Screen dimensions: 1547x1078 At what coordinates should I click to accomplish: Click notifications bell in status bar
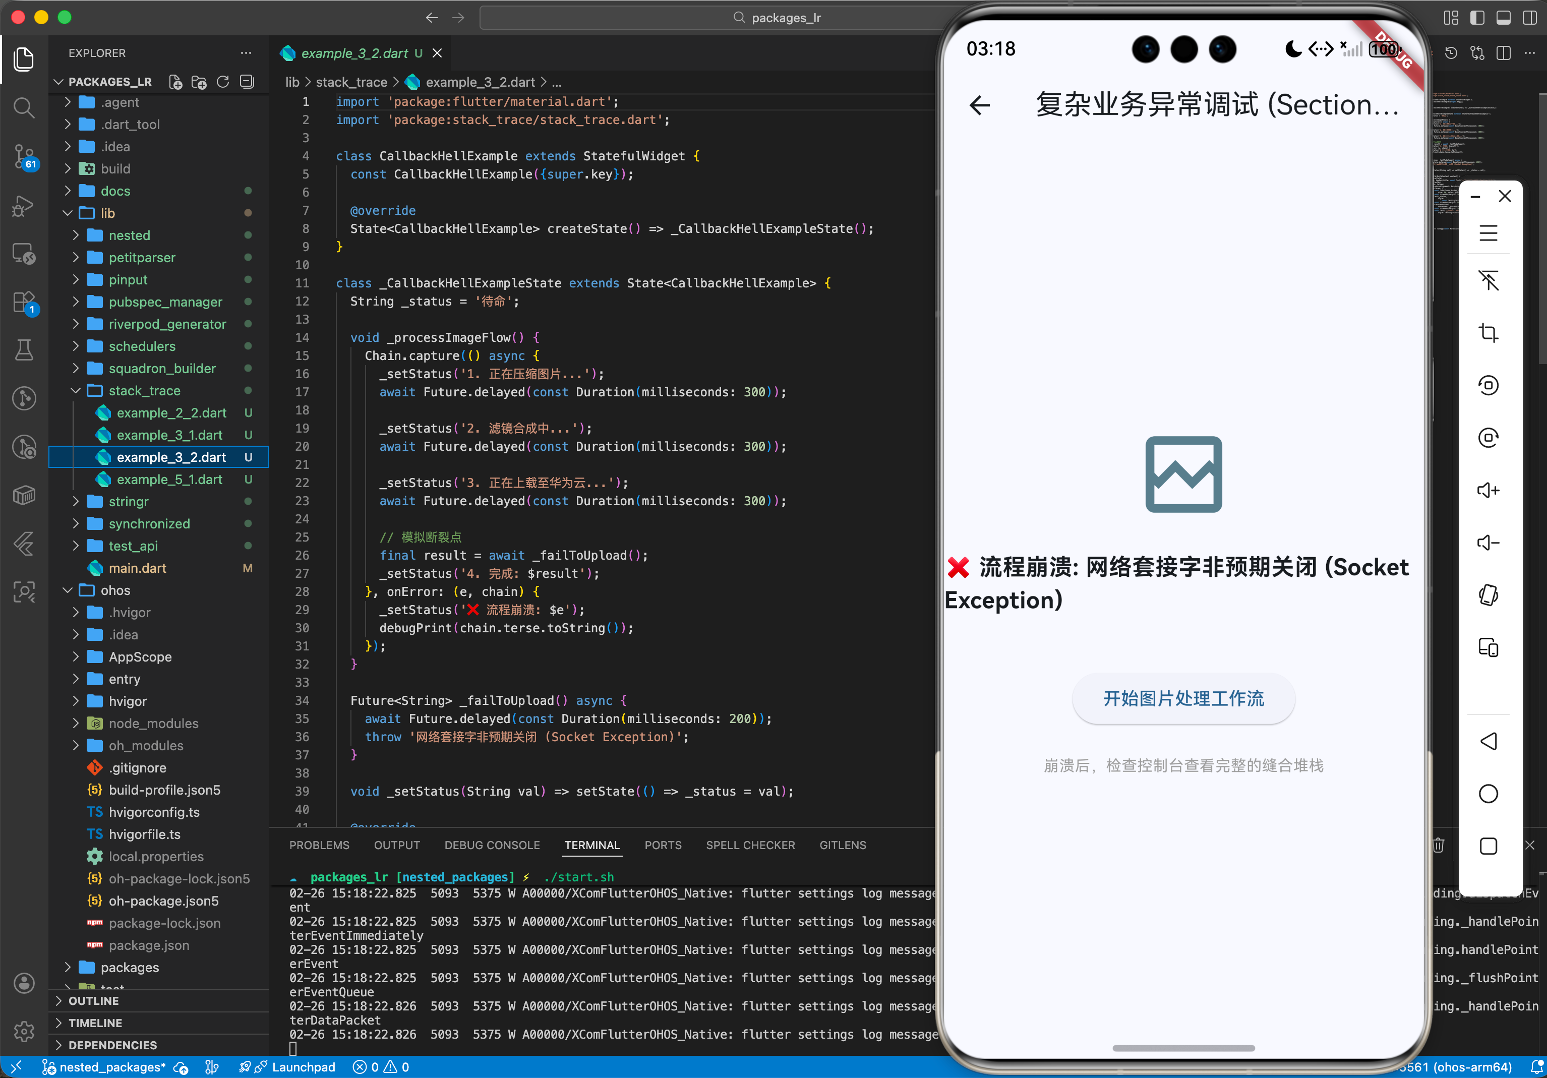[x=1536, y=1067]
